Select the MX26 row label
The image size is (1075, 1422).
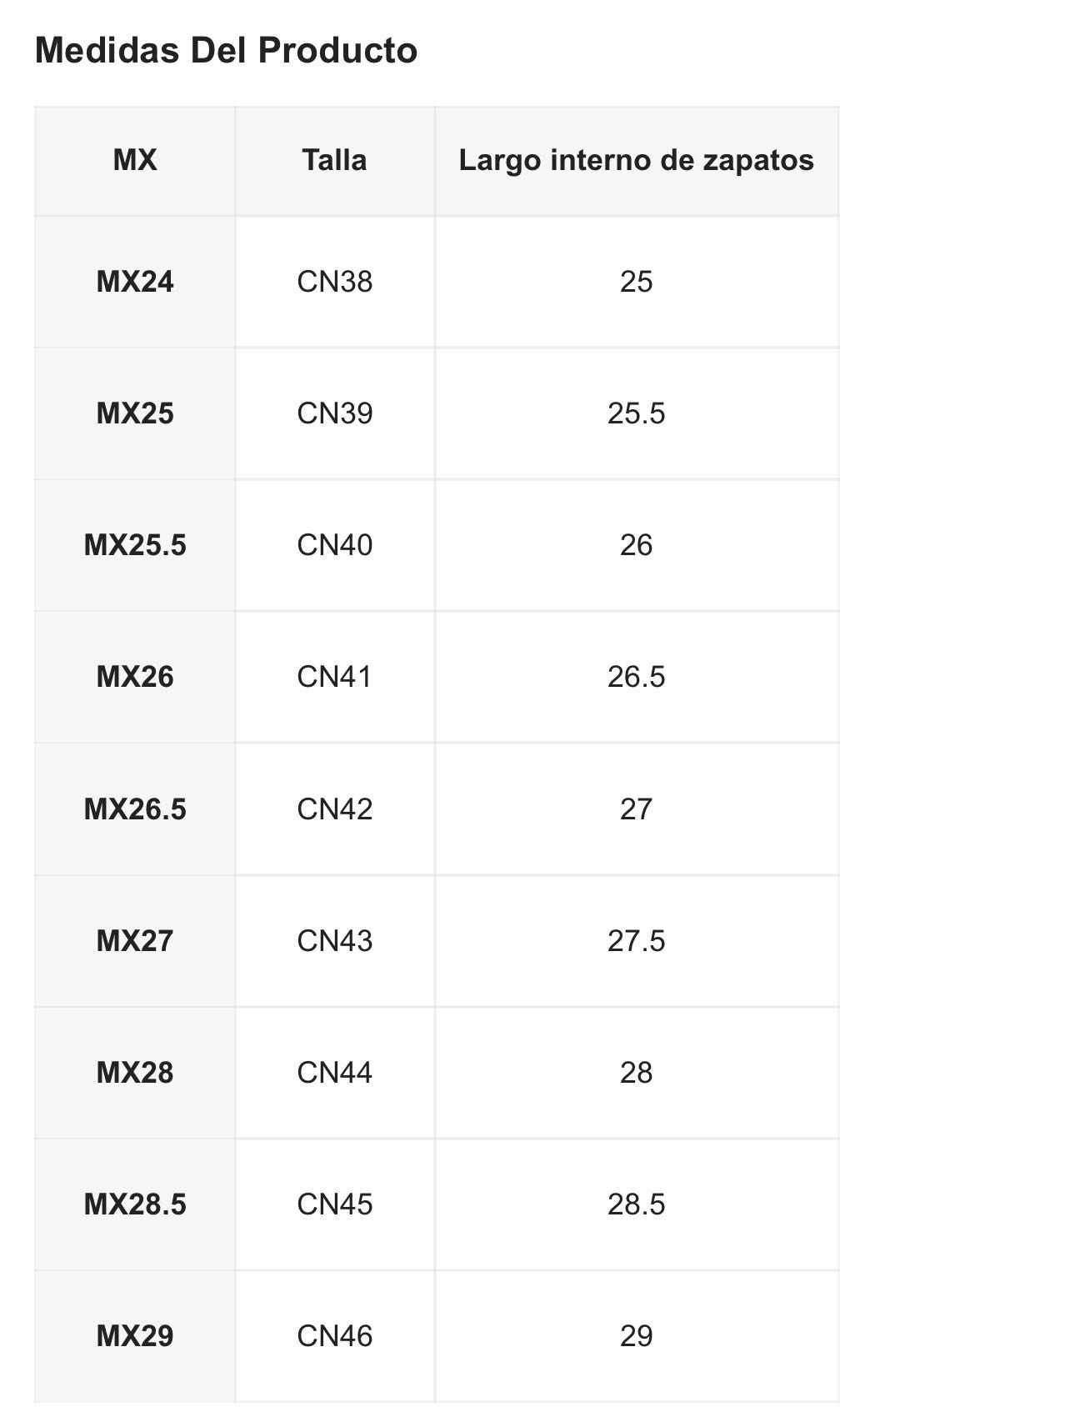tap(135, 677)
